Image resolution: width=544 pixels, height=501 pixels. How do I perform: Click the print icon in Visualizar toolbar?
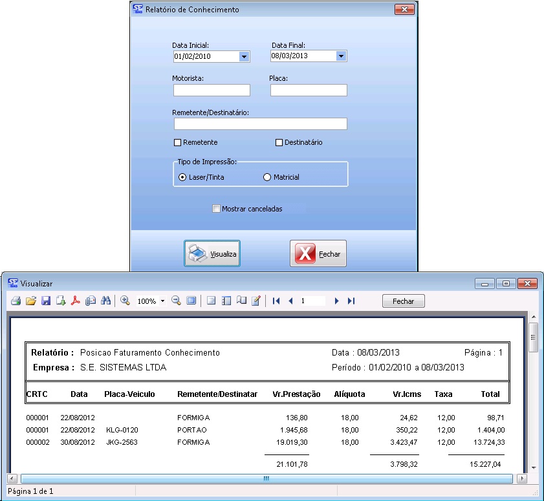click(x=16, y=301)
